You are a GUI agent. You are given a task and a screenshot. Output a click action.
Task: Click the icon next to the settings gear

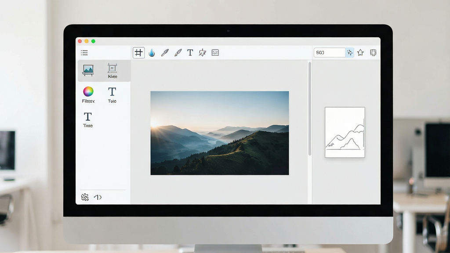click(98, 197)
